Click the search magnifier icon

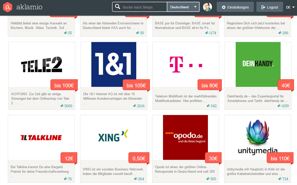click(x=118, y=7)
